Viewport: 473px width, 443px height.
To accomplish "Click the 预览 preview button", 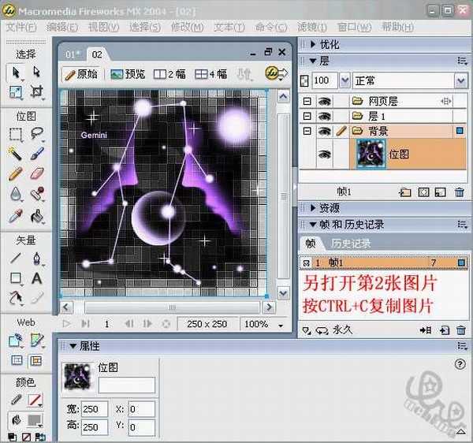I will 128,74.
